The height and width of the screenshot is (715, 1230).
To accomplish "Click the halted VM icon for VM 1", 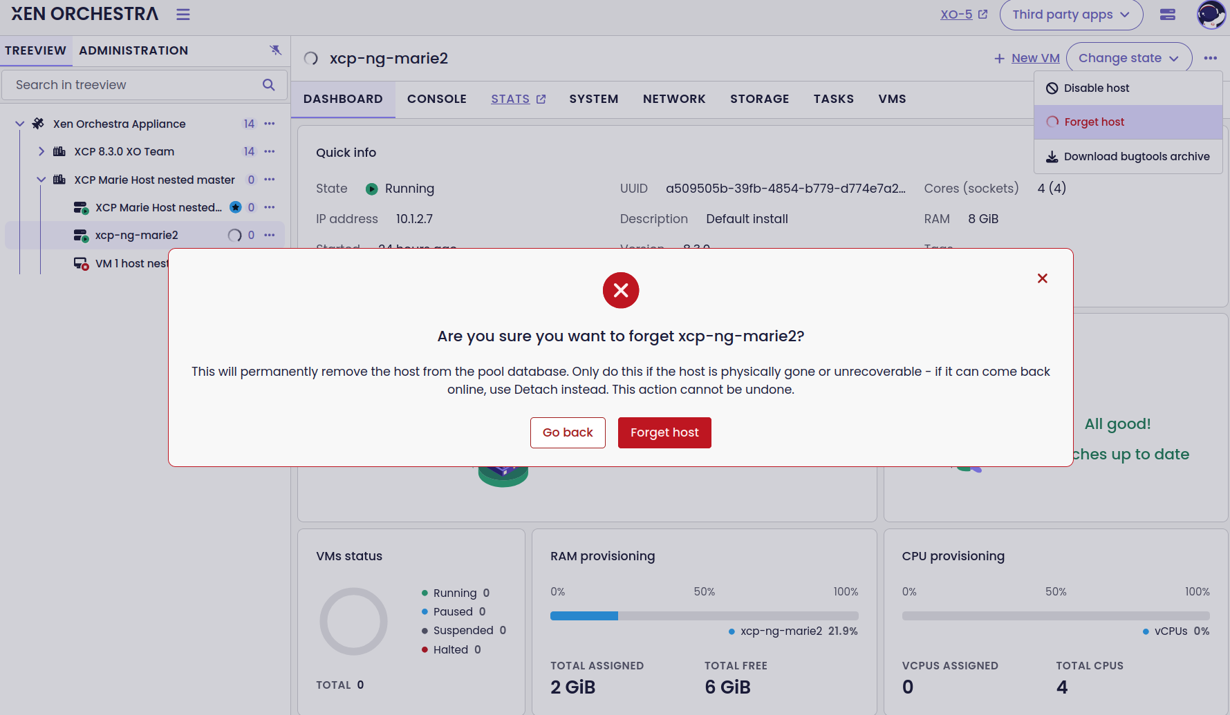I will click(x=81, y=263).
